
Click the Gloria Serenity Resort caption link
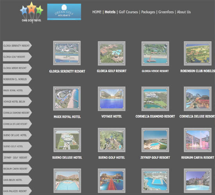click(67, 71)
